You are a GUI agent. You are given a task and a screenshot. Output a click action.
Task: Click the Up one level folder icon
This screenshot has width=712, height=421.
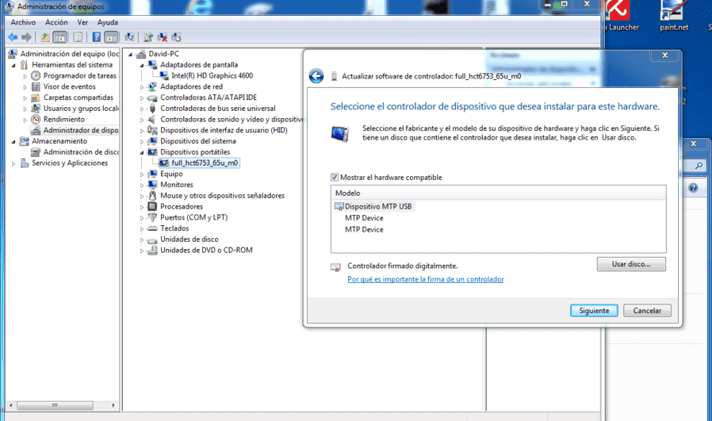tap(45, 37)
